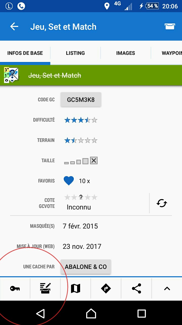Open the log visit icon in toolbar
This screenshot has height=325, width=182.
(x=45, y=288)
